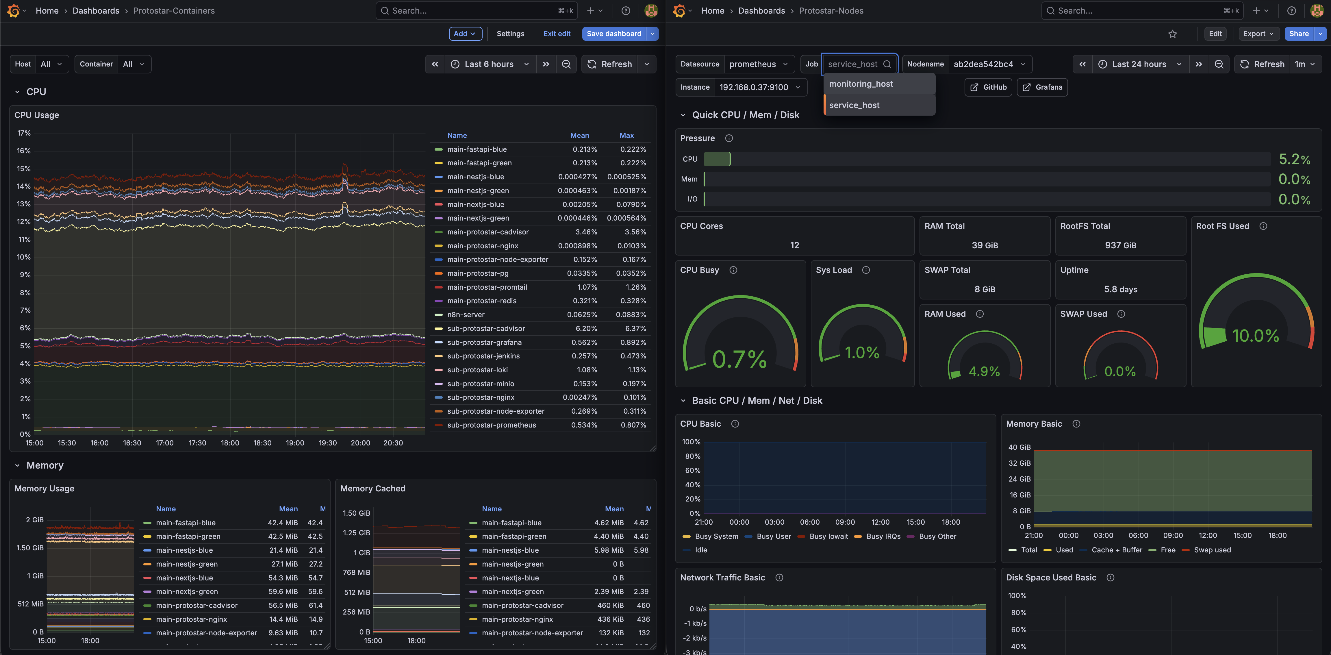This screenshot has width=1331, height=655.
Task: Toggle sub-protostar-prometheus series in CPU legend
Action: point(491,425)
